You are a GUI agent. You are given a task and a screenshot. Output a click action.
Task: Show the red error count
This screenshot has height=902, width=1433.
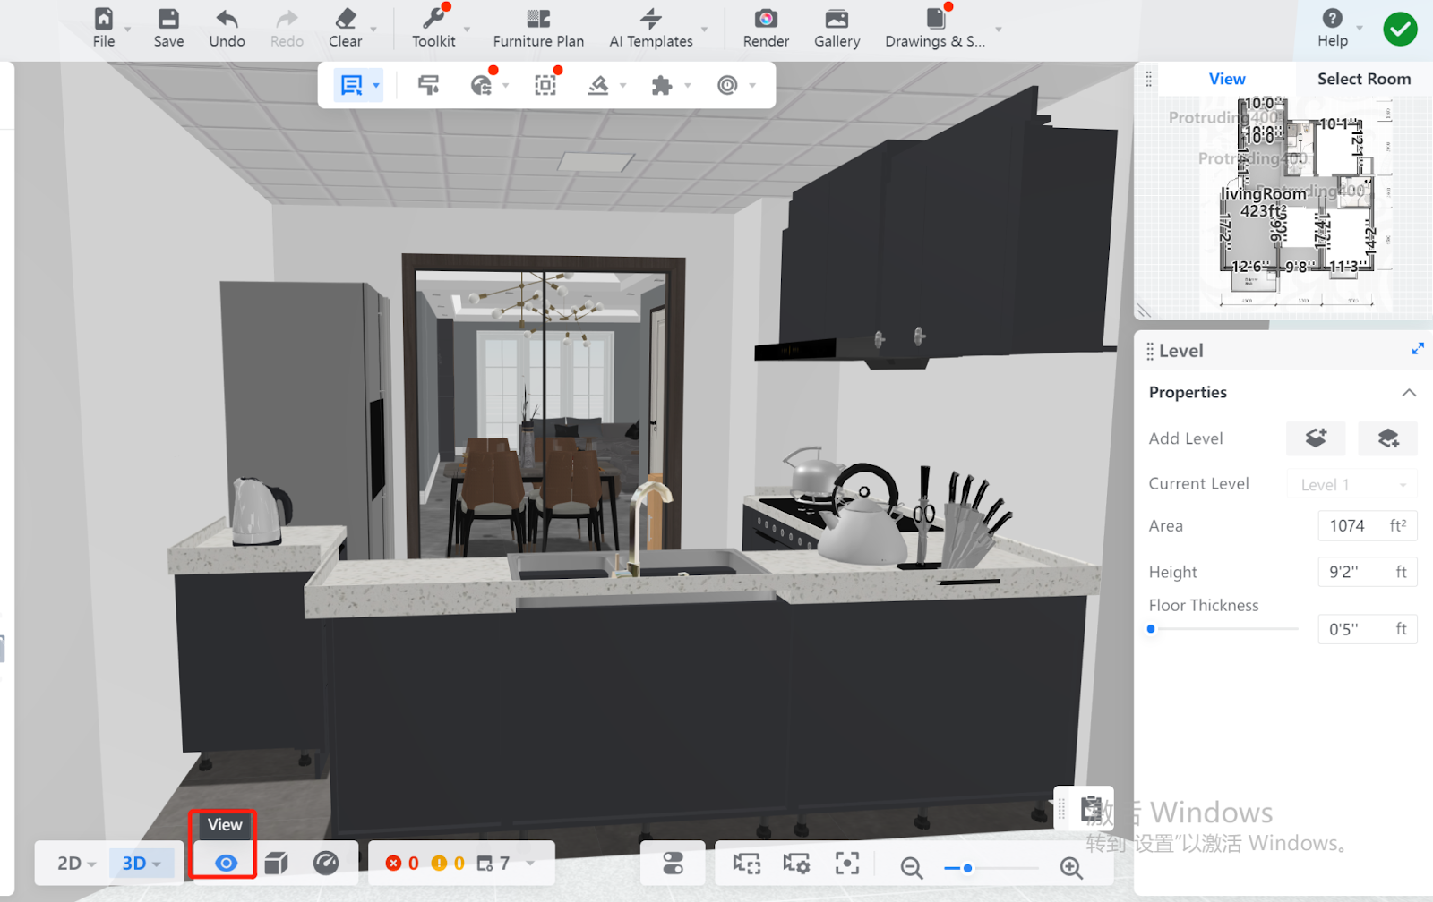[x=402, y=864]
